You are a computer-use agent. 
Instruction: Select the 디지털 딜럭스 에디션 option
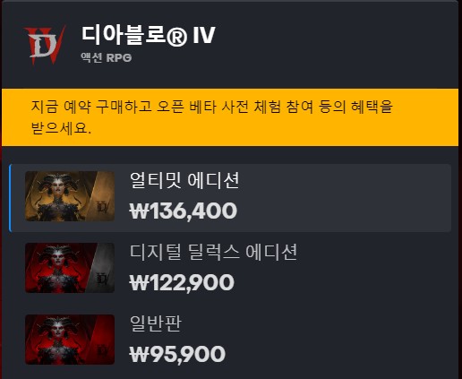[230, 268]
